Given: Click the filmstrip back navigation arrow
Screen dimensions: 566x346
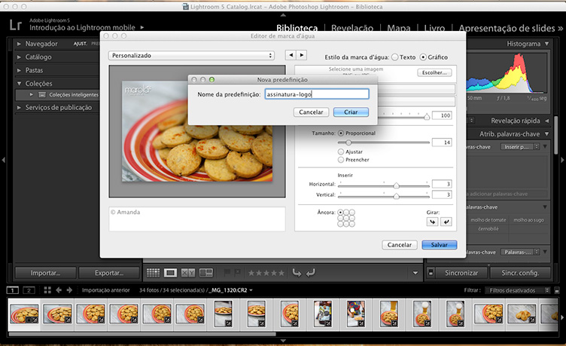Looking at the screenshot, I should tap(59, 289).
